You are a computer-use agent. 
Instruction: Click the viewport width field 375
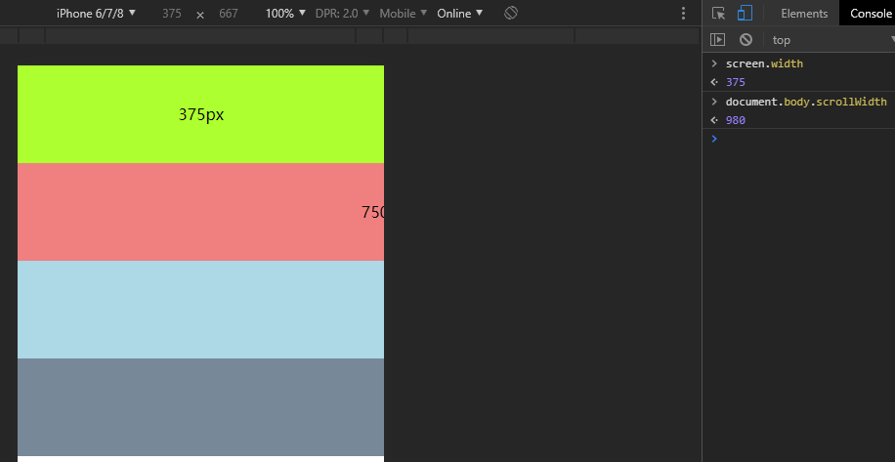pyautogui.click(x=171, y=14)
